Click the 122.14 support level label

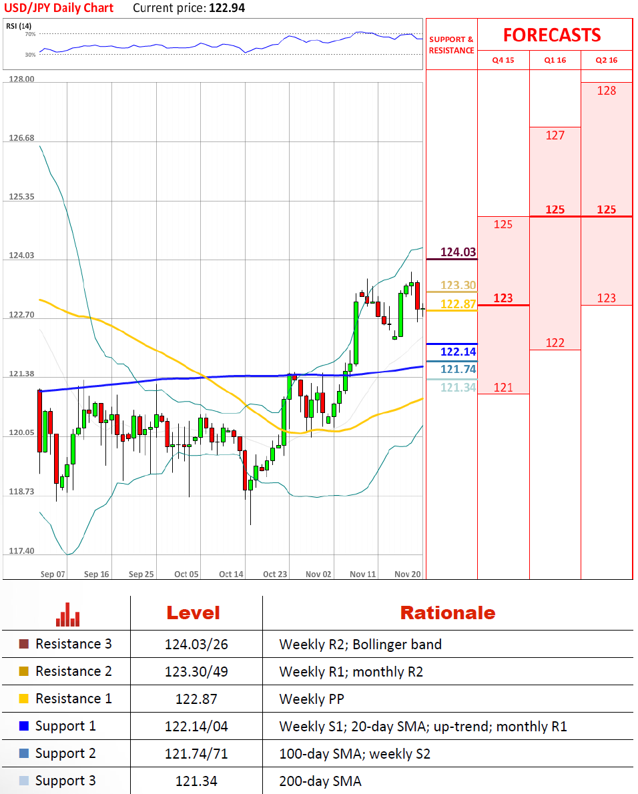click(458, 352)
